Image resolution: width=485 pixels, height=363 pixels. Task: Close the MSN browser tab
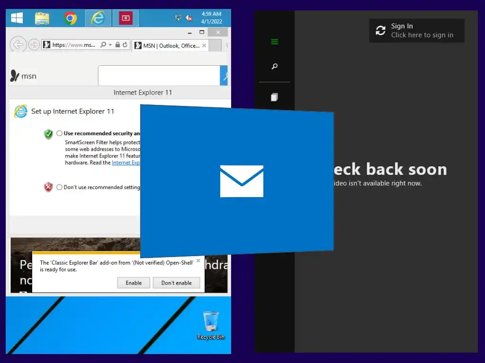point(204,45)
